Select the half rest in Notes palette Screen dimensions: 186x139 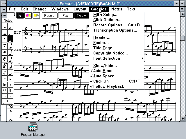click(5, 33)
